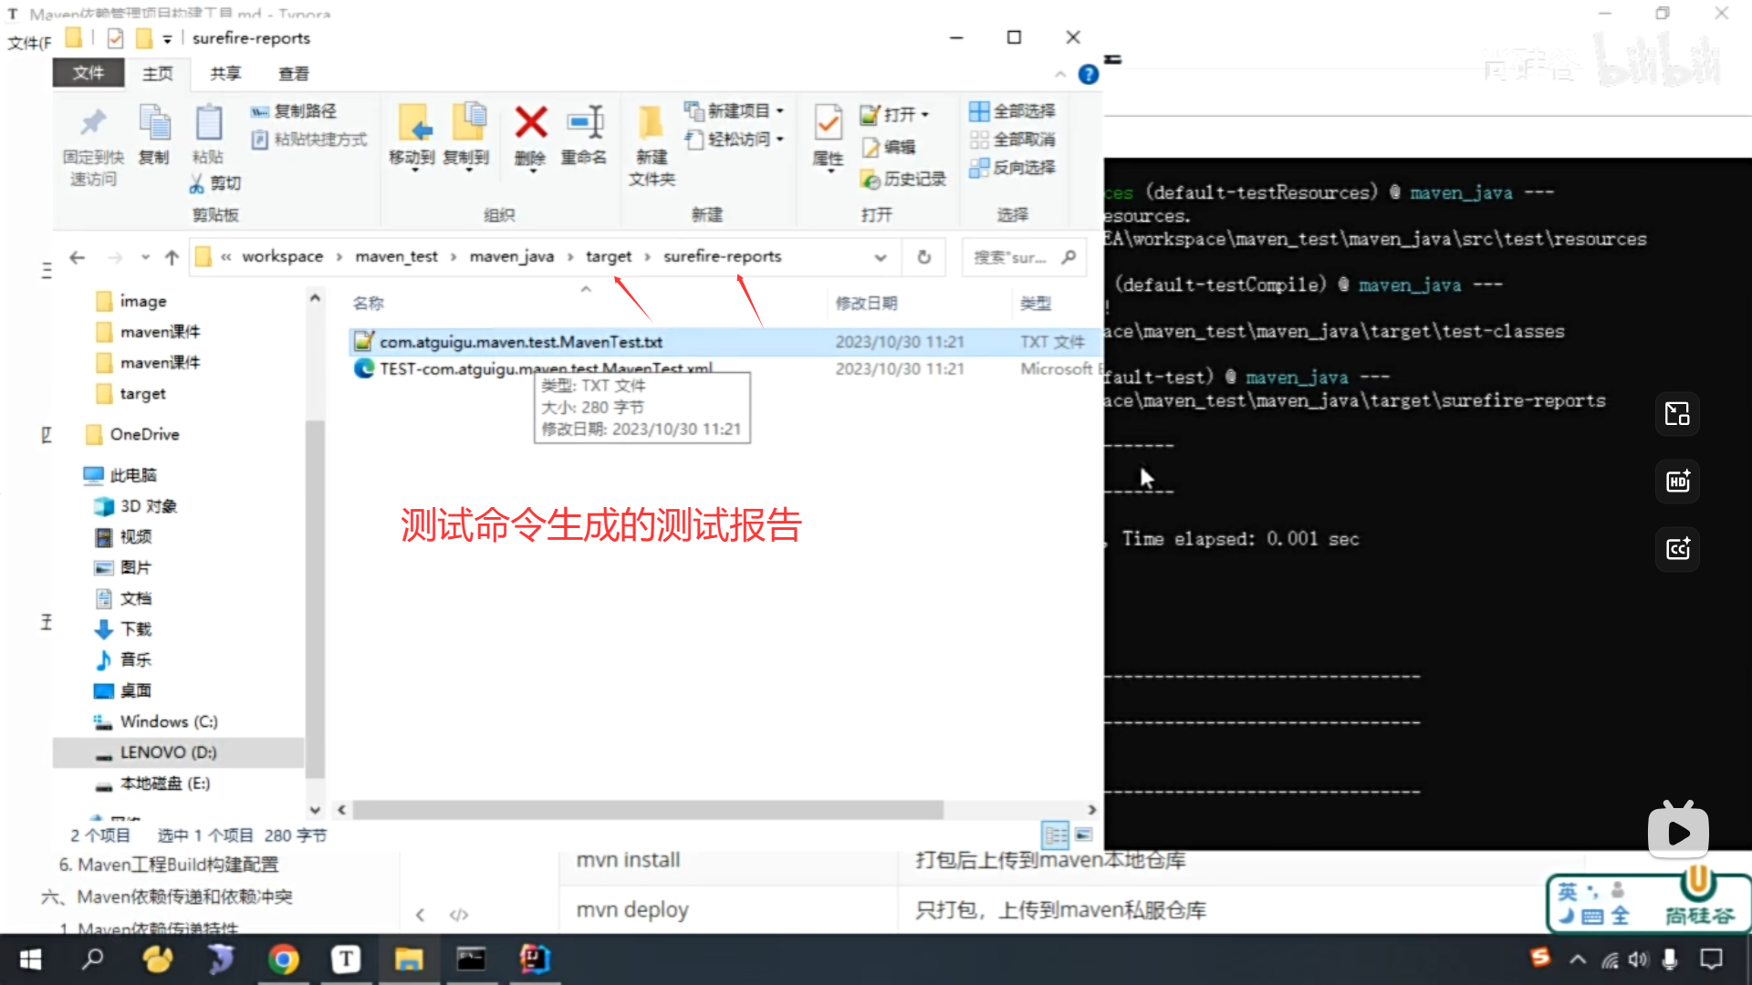Open the address bar history dropdown

point(880,257)
